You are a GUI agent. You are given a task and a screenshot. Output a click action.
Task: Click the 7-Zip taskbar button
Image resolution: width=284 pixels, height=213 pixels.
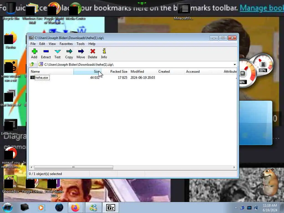[111, 207]
